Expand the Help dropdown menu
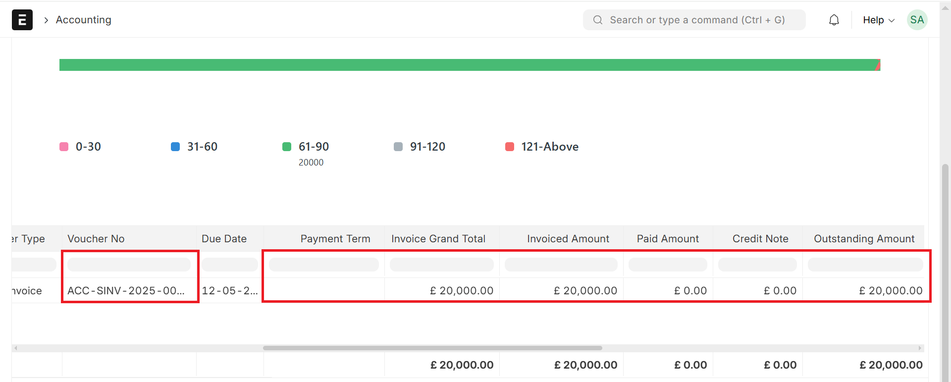Viewport: 951px width, 382px height. 879,20
